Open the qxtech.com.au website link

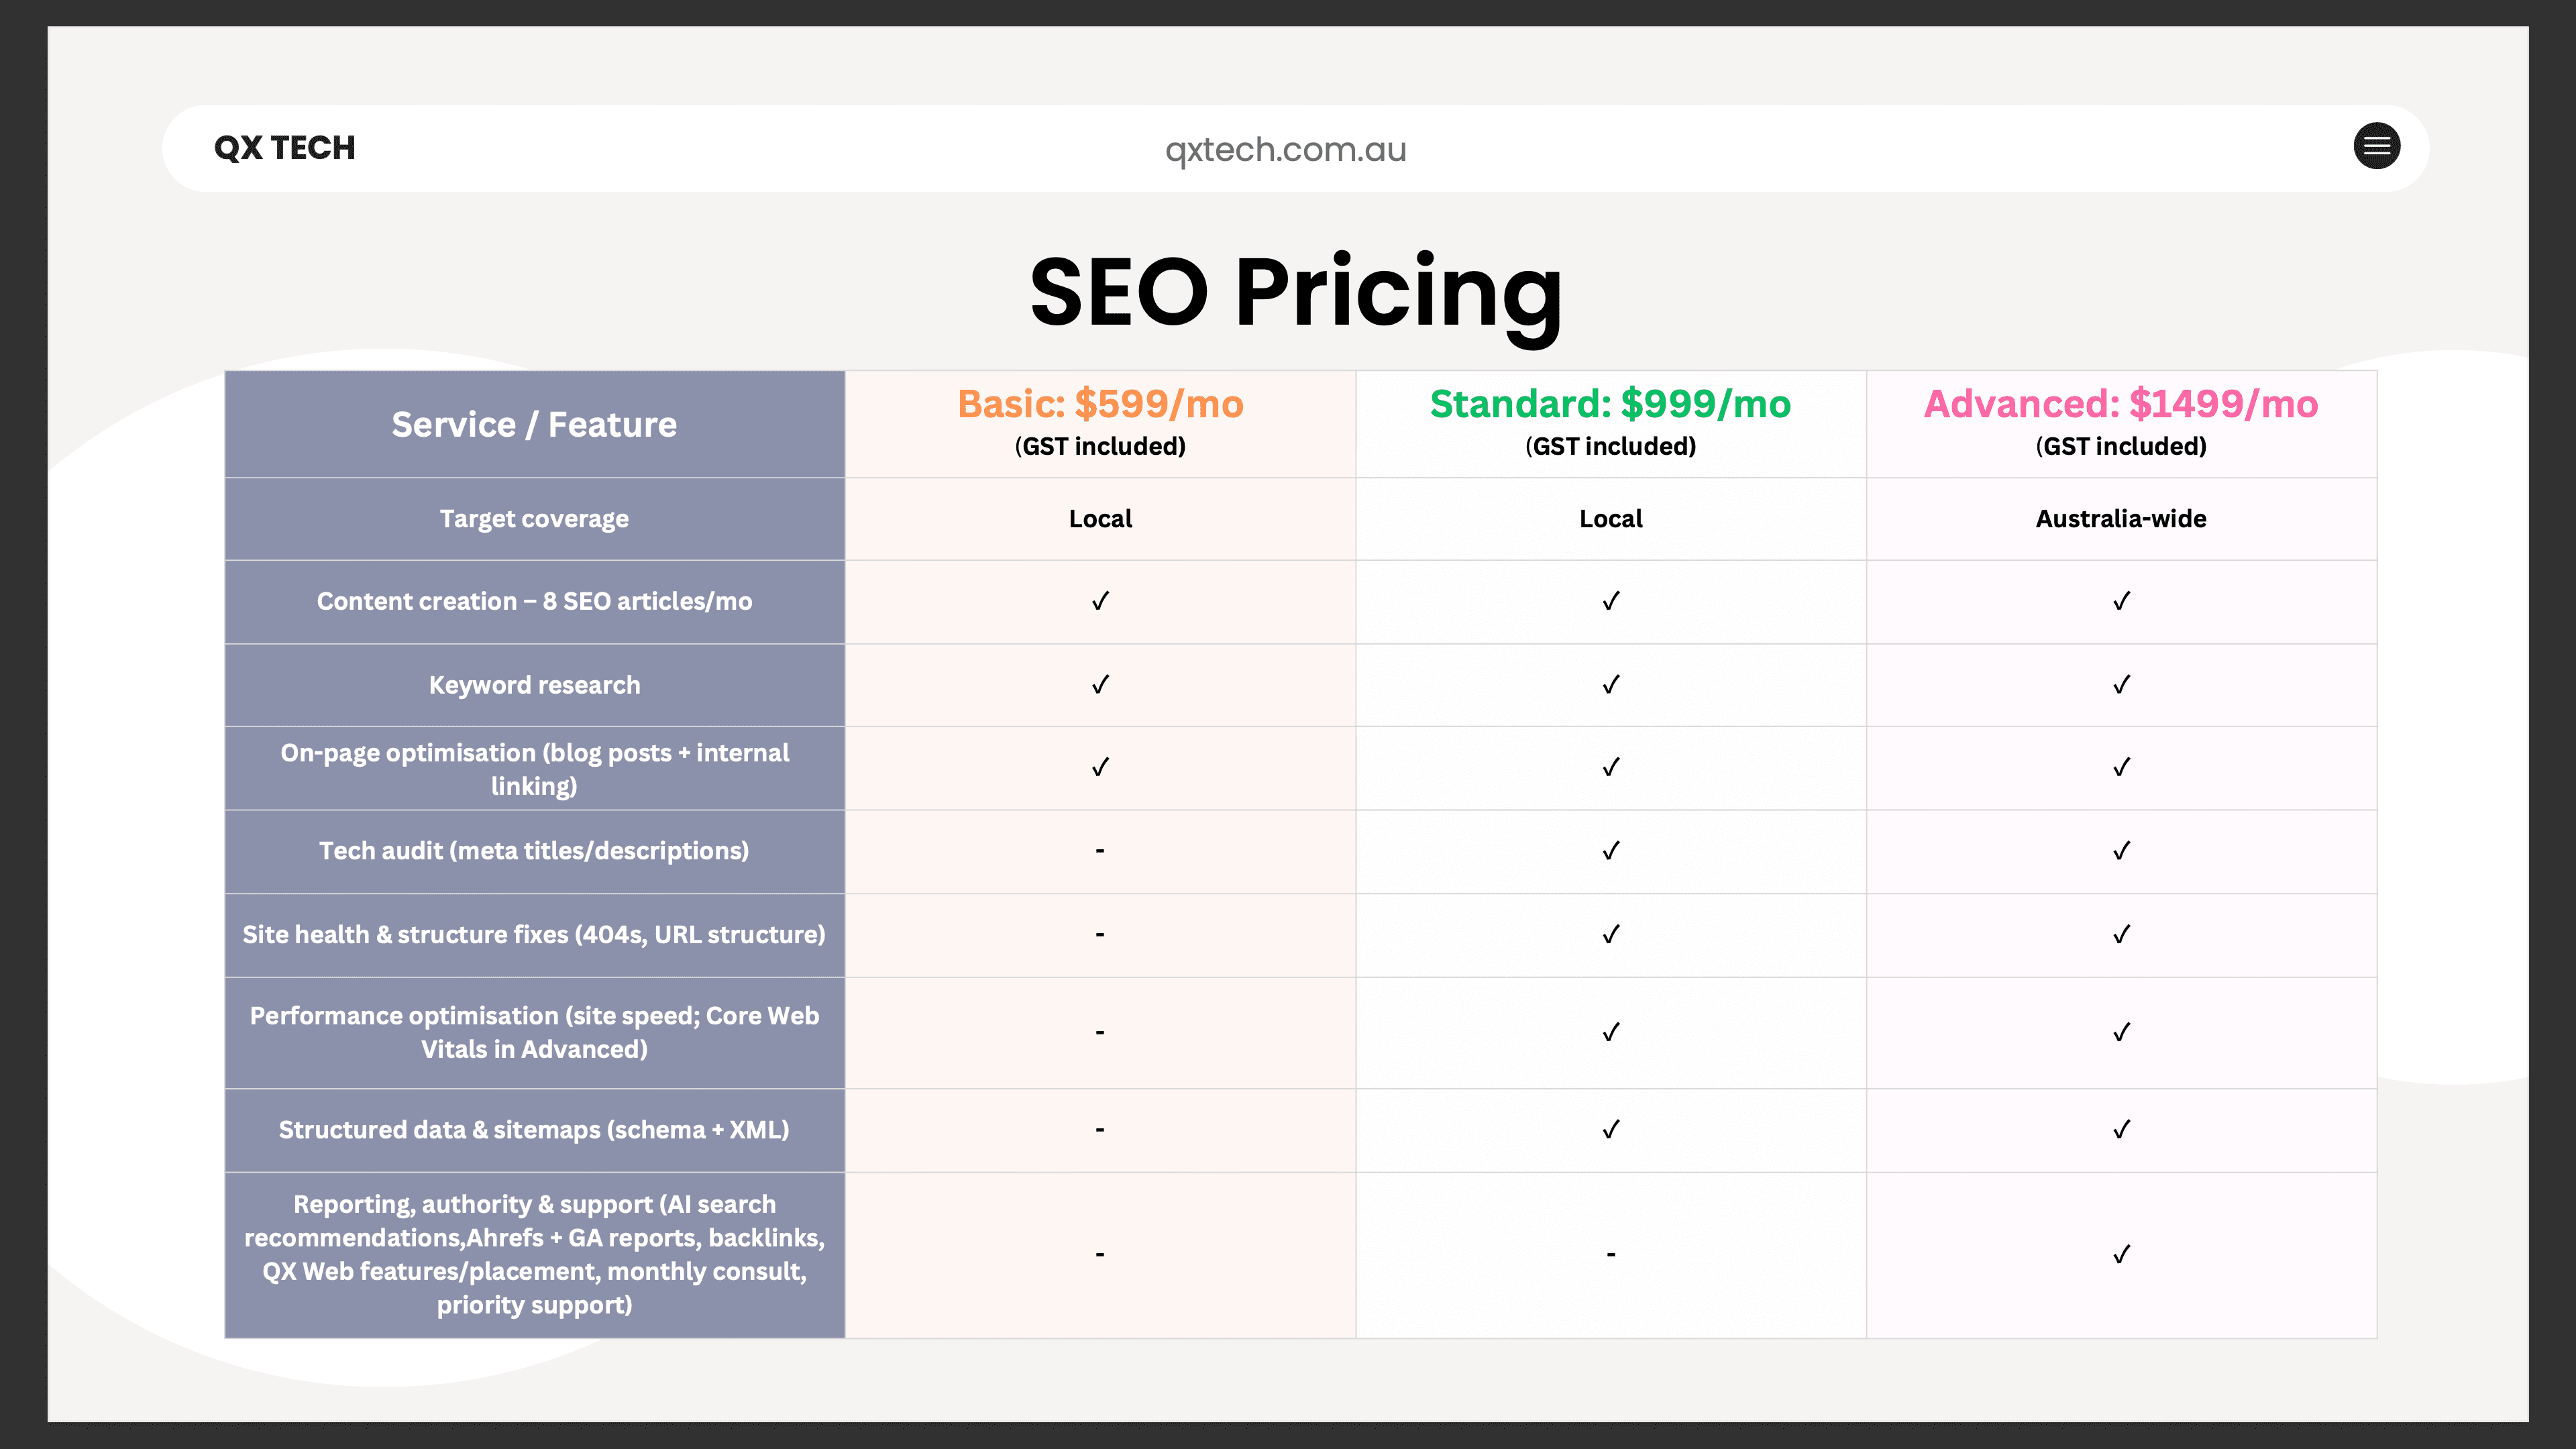pyautogui.click(x=1285, y=149)
